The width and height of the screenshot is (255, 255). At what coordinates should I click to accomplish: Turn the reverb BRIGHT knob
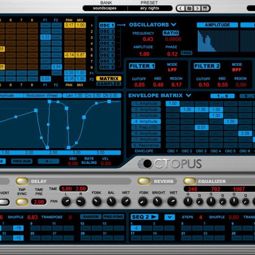[x=158, y=201]
